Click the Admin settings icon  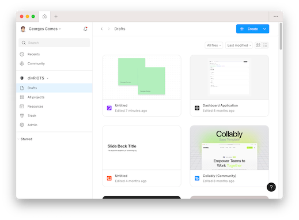[x=22, y=125]
